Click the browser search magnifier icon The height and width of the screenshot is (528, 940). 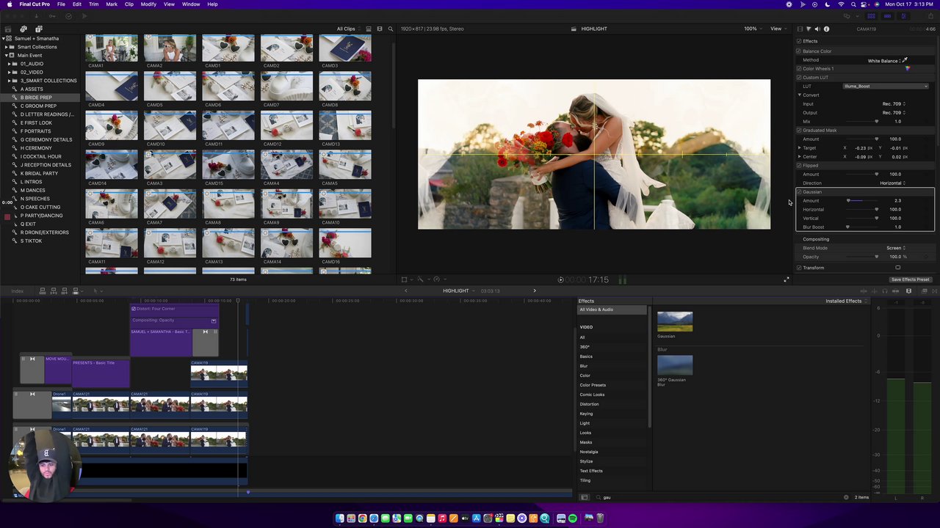pos(390,29)
